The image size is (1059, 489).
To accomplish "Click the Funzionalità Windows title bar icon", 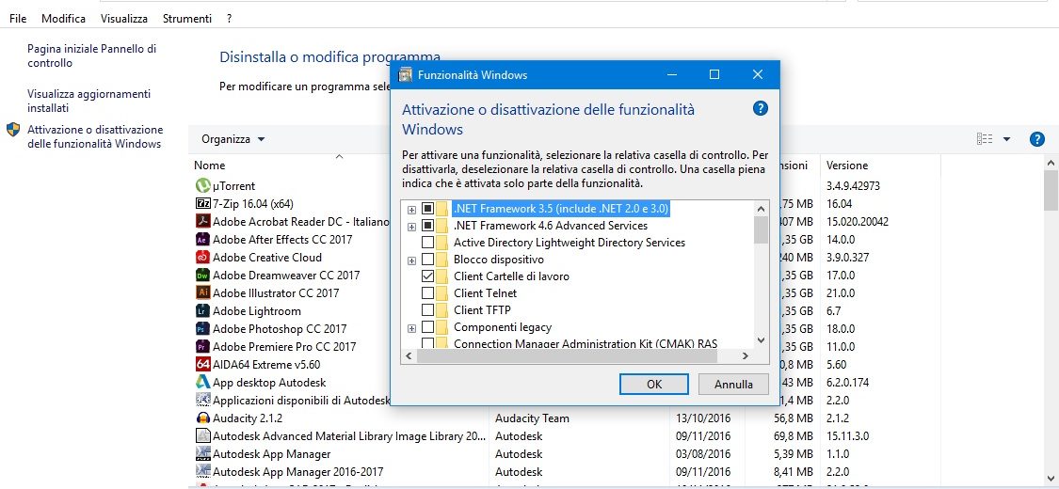I will click(405, 75).
